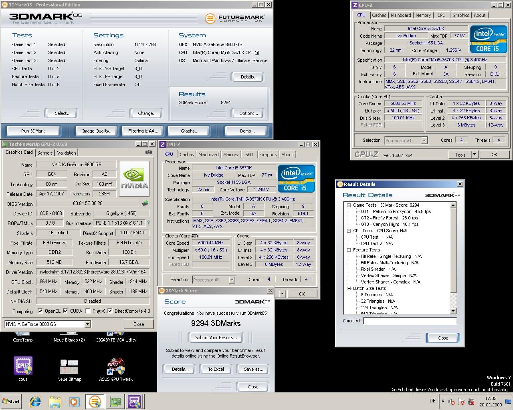Click Submit Your Results button
This screenshot has height=410, width=513.
216,338
